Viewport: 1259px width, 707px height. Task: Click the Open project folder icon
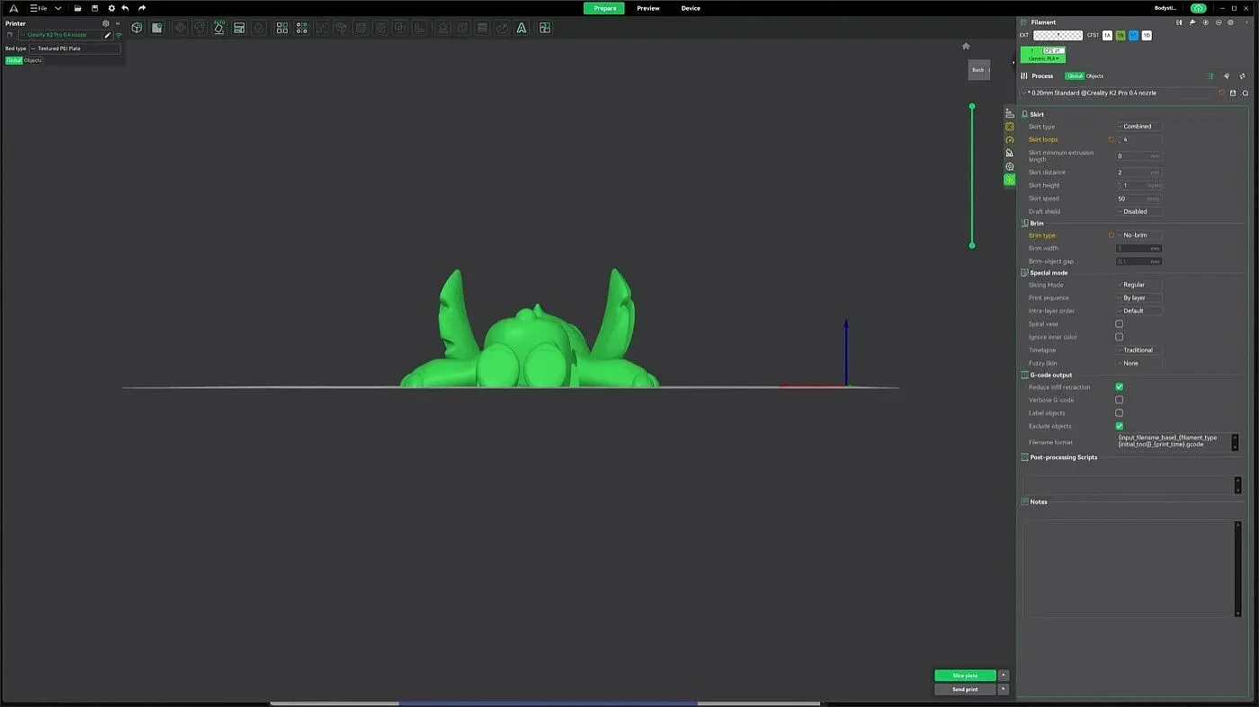77,8
